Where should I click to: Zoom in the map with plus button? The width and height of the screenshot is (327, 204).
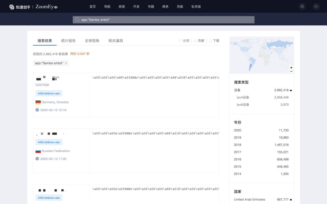pyautogui.click(x=291, y=67)
